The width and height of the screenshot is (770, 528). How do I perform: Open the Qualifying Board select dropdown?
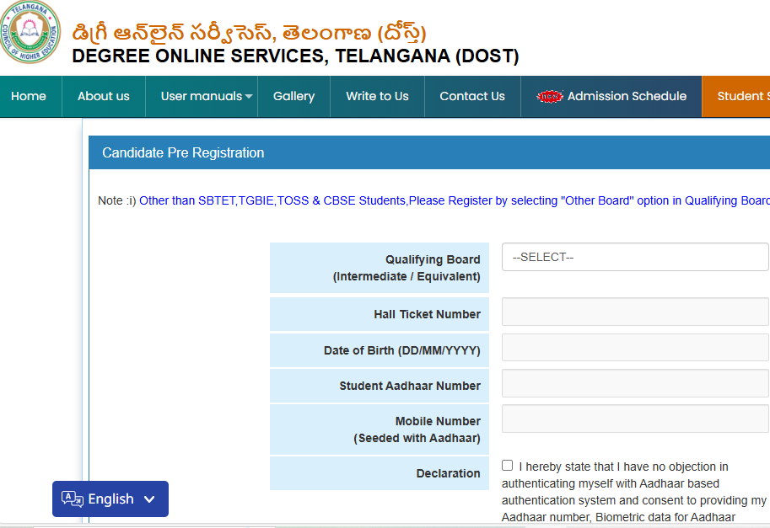point(635,257)
